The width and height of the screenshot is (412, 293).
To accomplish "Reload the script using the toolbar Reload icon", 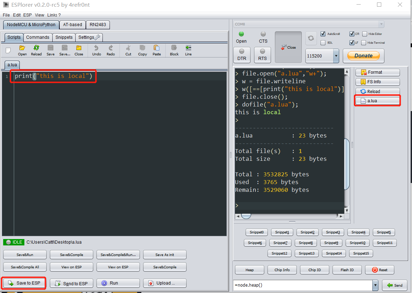I will (x=36, y=50).
